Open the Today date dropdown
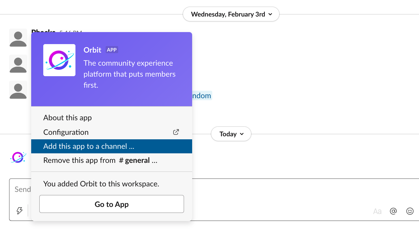The width and height of the screenshot is (419, 229). [x=231, y=134]
